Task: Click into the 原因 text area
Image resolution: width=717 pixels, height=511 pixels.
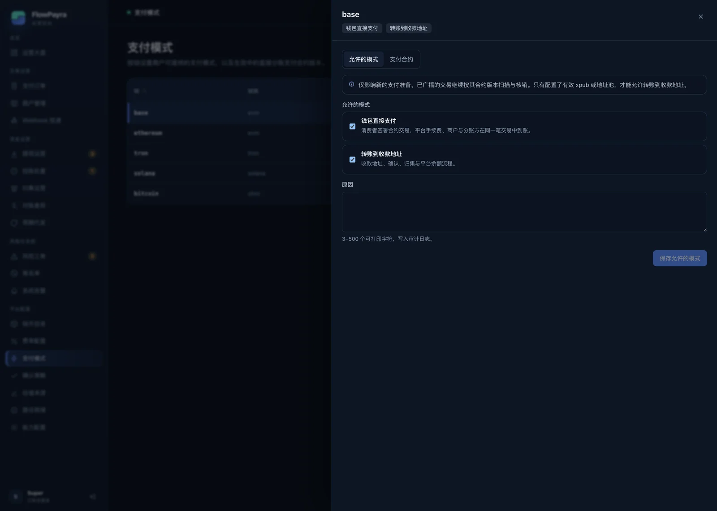Action: [524, 212]
